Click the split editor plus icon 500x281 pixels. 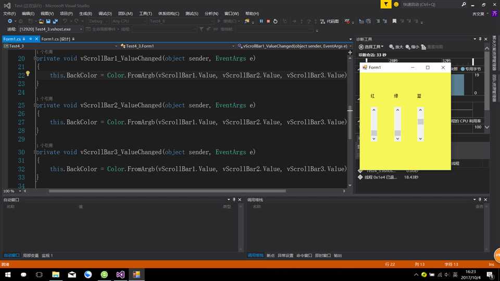(350, 52)
